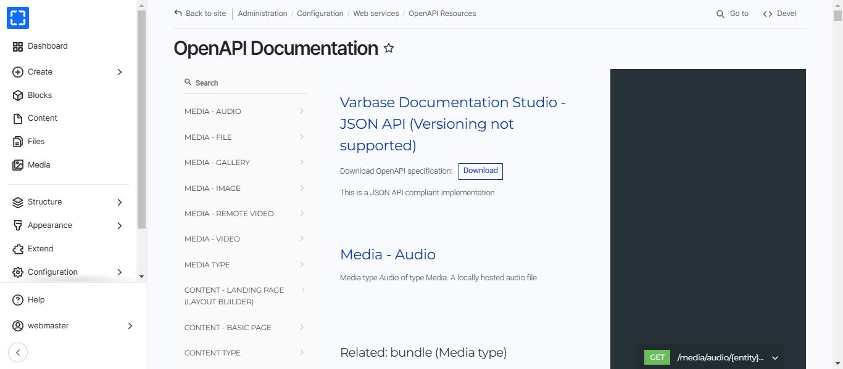Expand the GET /media/audio endpoint dropdown
843x369 pixels.
point(775,358)
